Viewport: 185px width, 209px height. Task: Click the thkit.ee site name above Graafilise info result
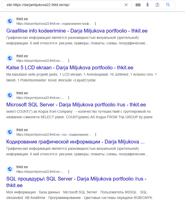[x=22, y=19]
